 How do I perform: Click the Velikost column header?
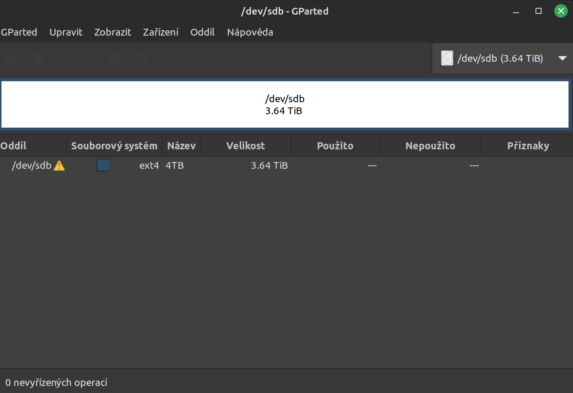click(246, 146)
